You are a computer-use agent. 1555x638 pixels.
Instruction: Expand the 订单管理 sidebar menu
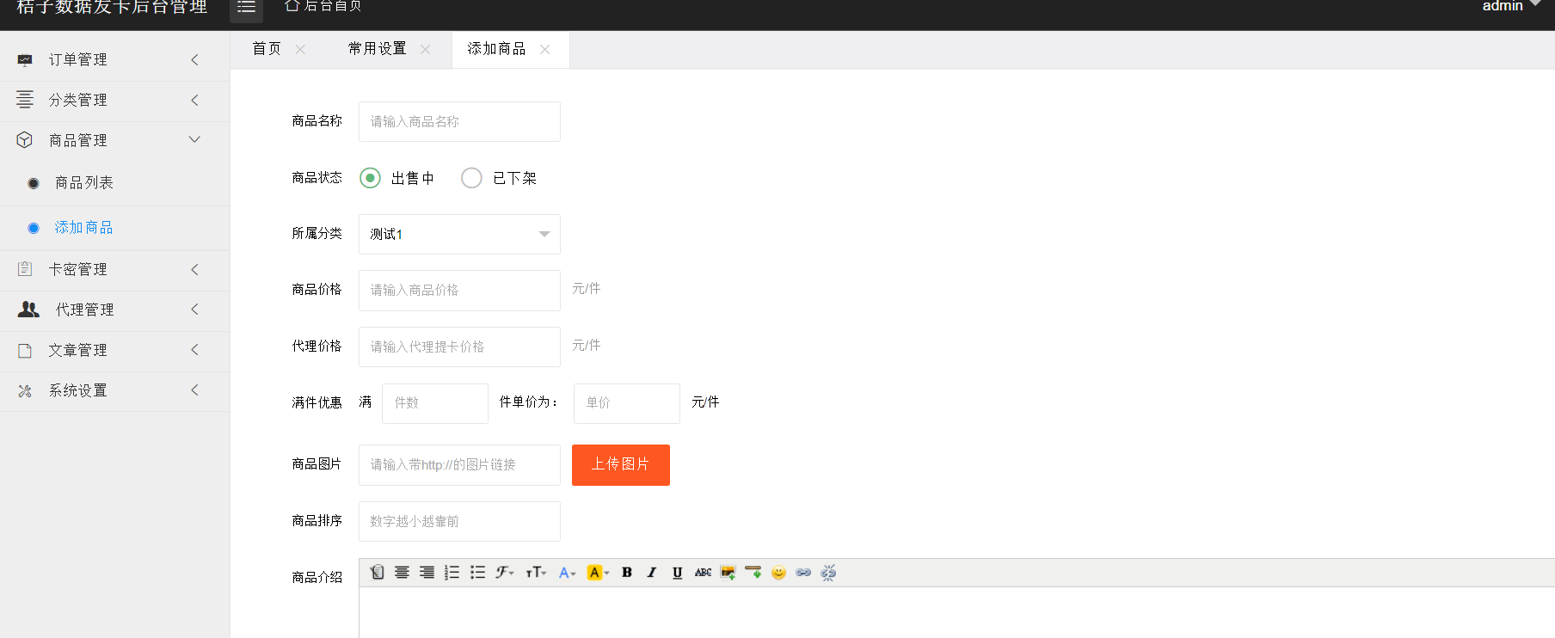tap(114, 59)
